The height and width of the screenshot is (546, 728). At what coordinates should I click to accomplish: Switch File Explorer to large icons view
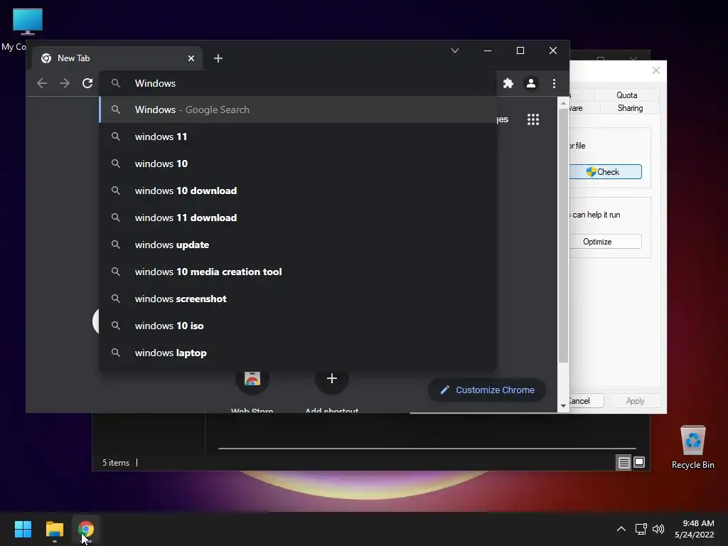[639, 462]
